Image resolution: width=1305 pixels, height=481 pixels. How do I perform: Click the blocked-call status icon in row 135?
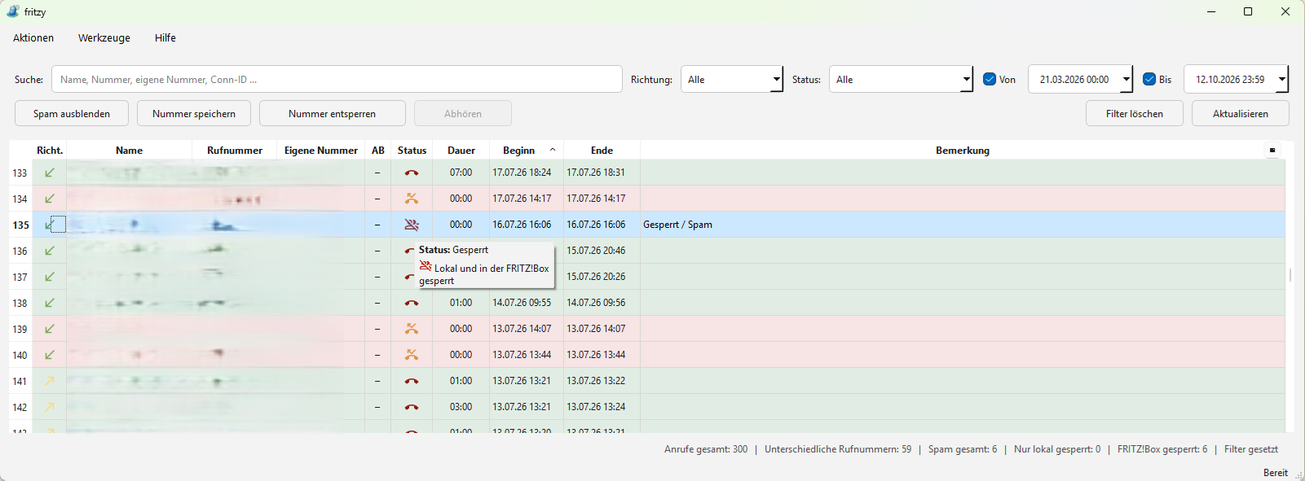(412, 225)
